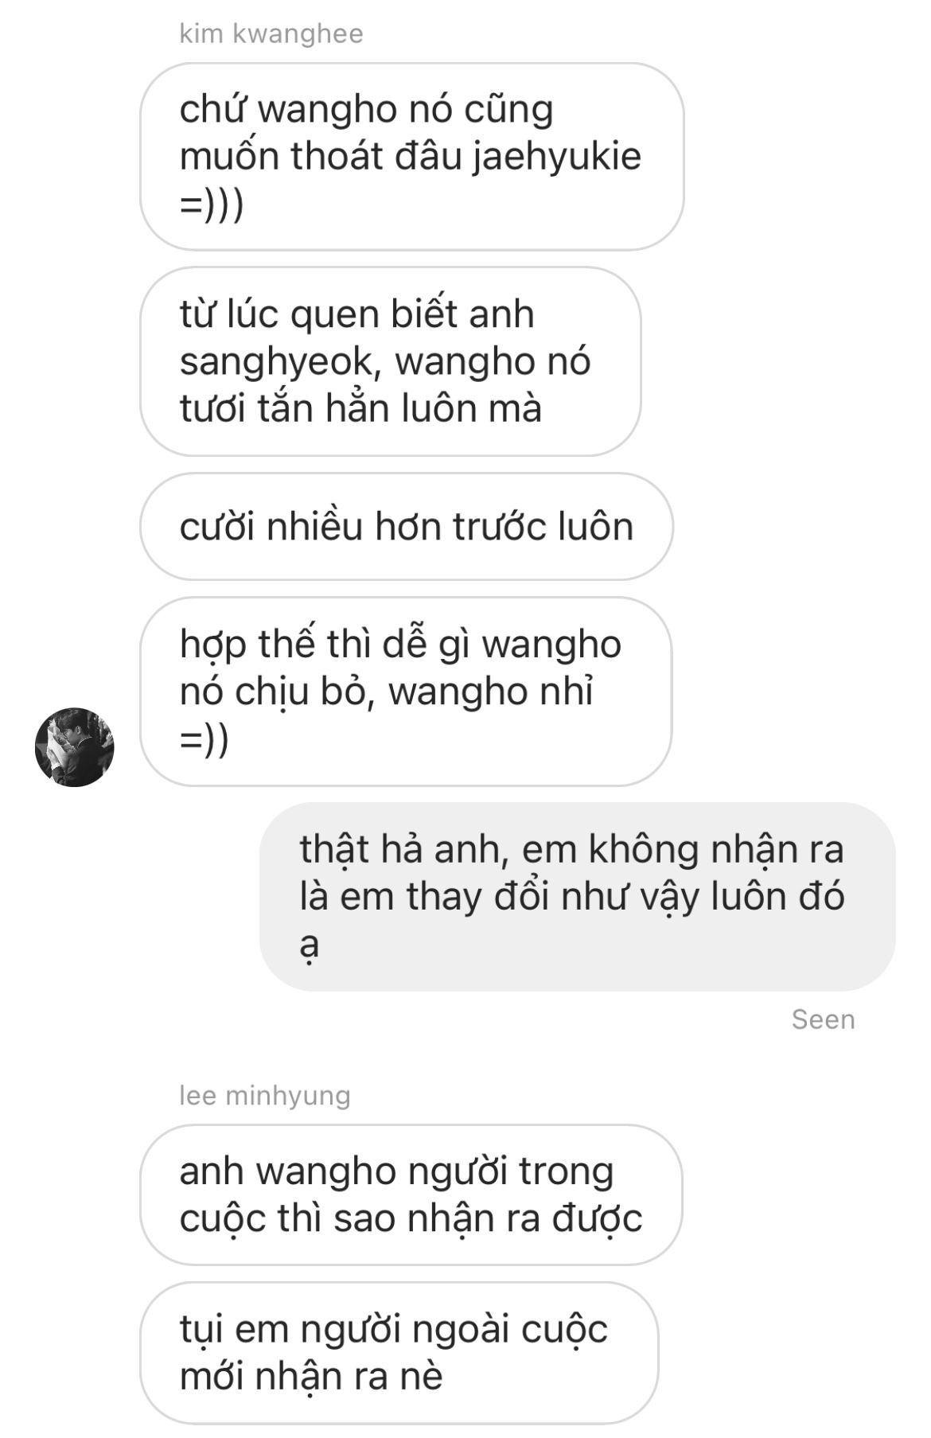Tap the sender name kim kwanghee

[x=271, y=33]
